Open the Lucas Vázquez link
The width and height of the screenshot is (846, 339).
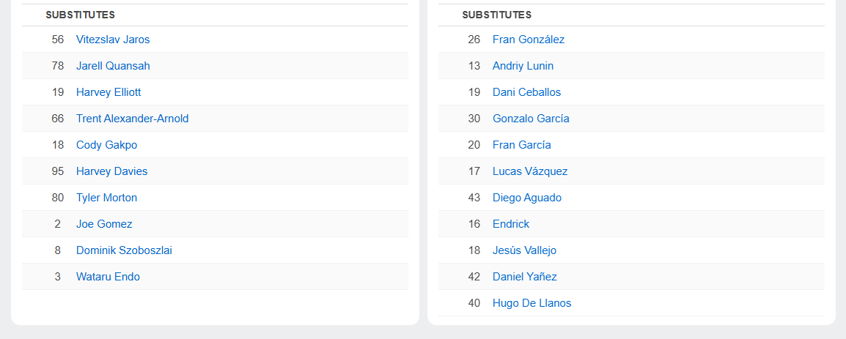coord(530,171)
